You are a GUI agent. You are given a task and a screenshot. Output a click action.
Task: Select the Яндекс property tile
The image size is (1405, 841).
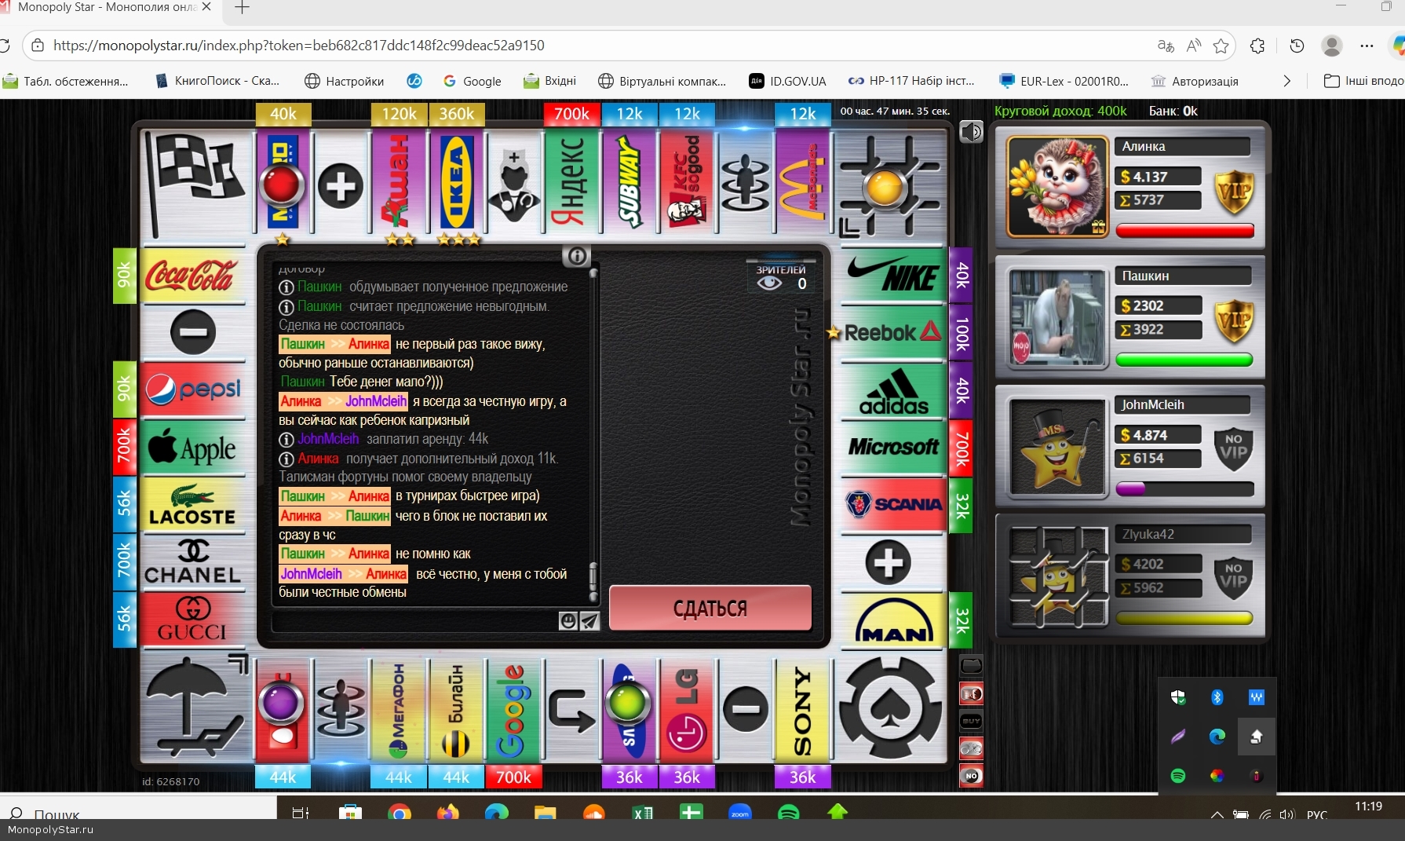[x=571, y=182]
